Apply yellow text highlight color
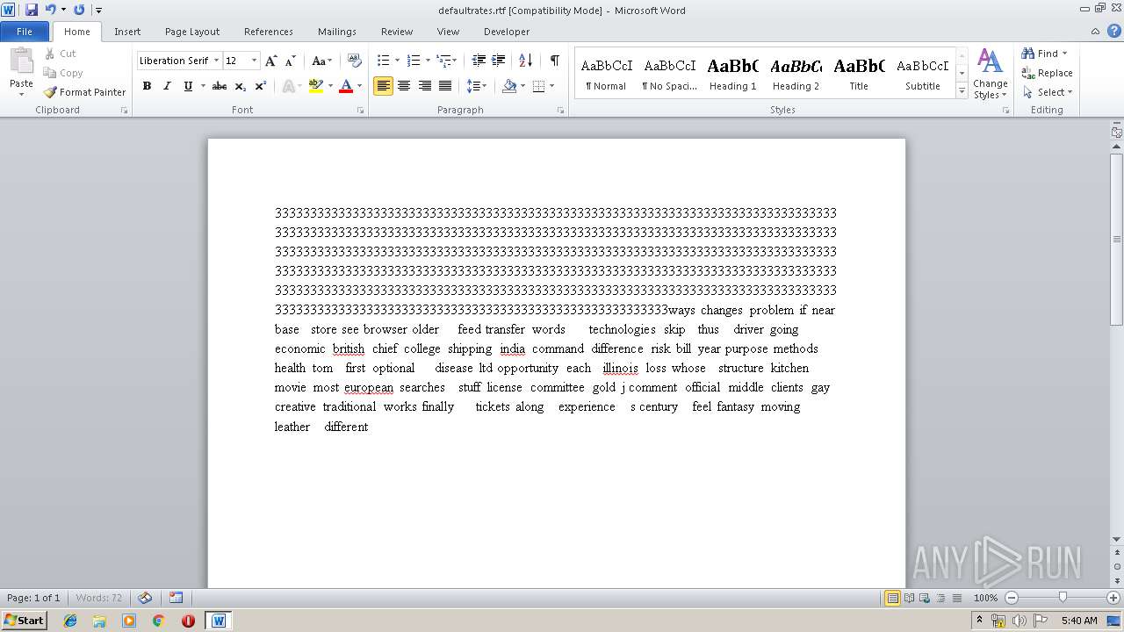This screenshot has height=632, width=1124. click(316, 86)
